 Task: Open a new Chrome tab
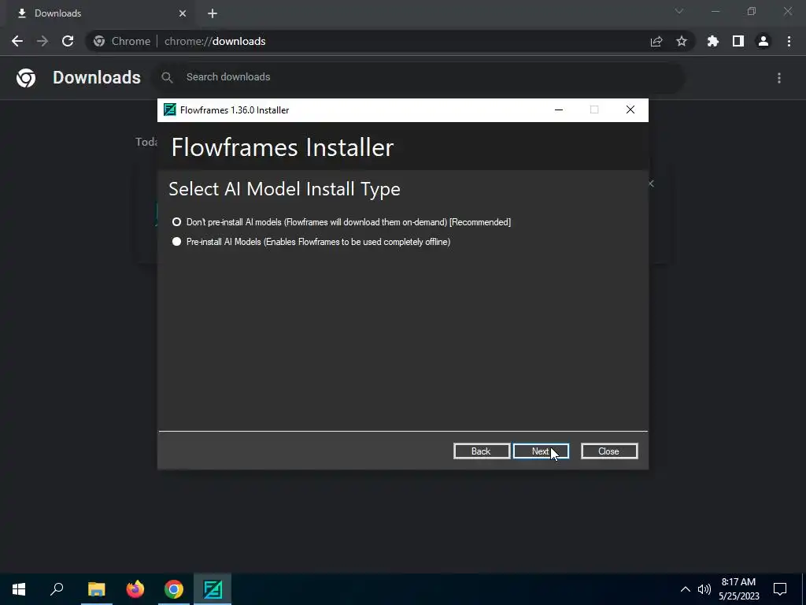click(x=213, y=13)
